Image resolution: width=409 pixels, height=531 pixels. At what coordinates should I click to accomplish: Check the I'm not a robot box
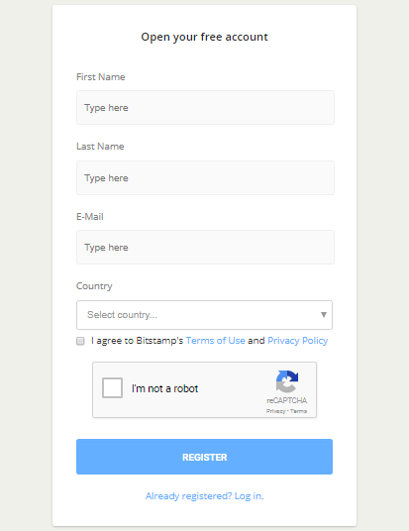pyautogui.click(x=112, y=387)
